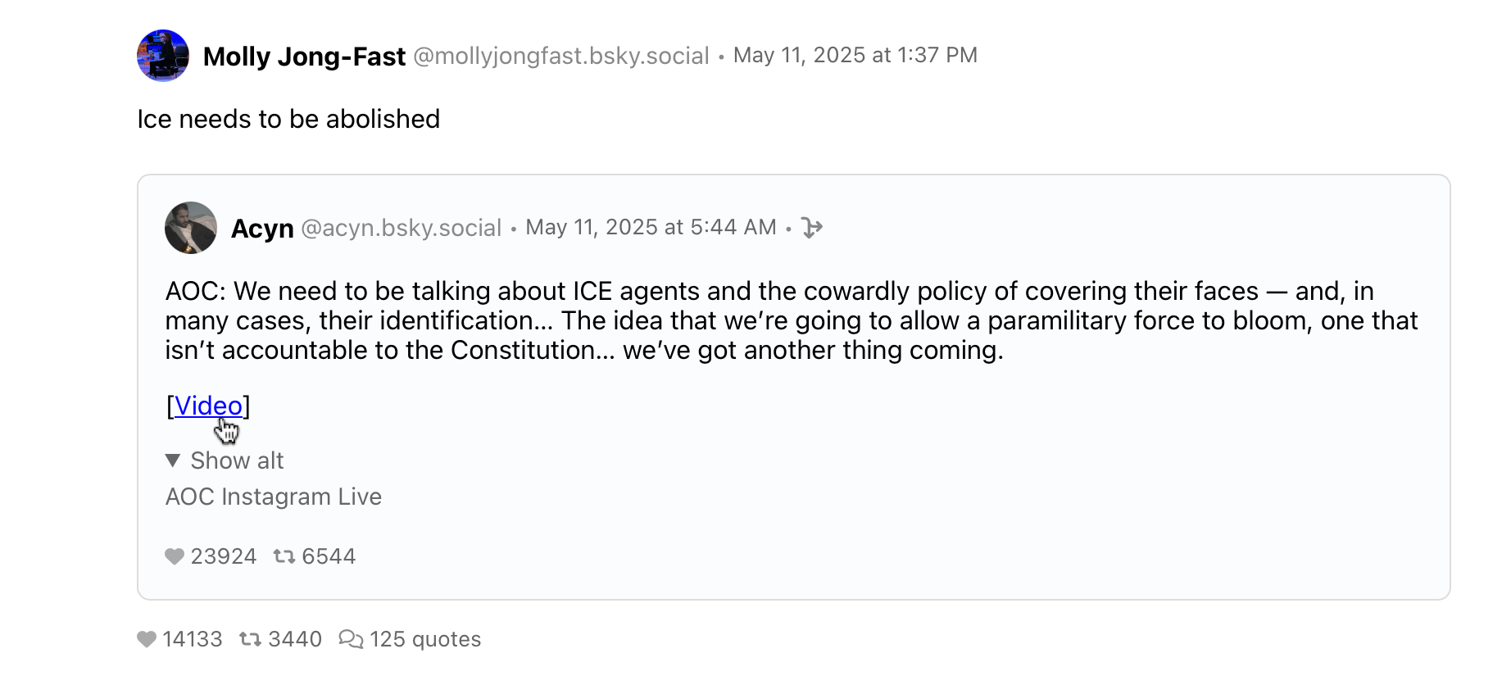This screenshot has height=694, width=1511.
Task: Click the quotes speech bubble icon
Action: point(351,639)
